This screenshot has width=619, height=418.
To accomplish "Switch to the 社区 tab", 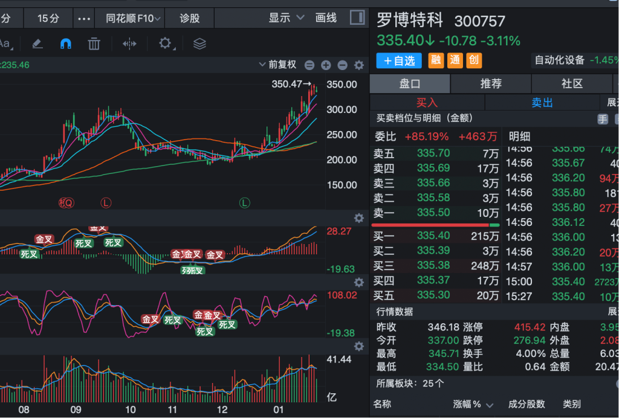I will coord(571,84).
